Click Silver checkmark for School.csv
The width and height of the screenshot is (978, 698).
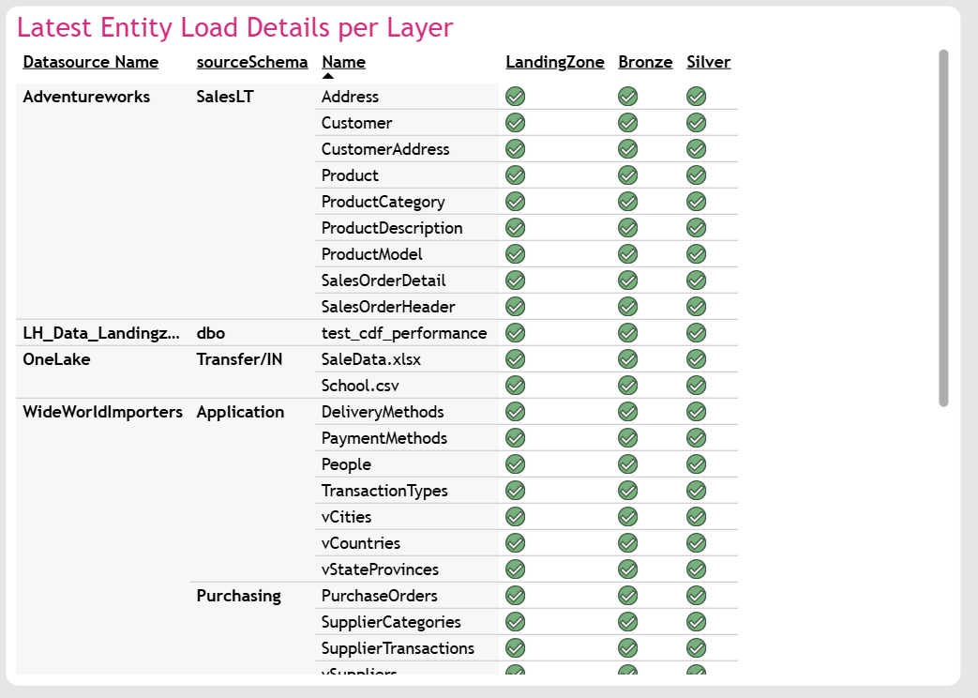(696, 386)
